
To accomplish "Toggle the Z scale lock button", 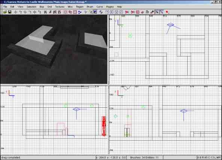I will coord(121,12).
